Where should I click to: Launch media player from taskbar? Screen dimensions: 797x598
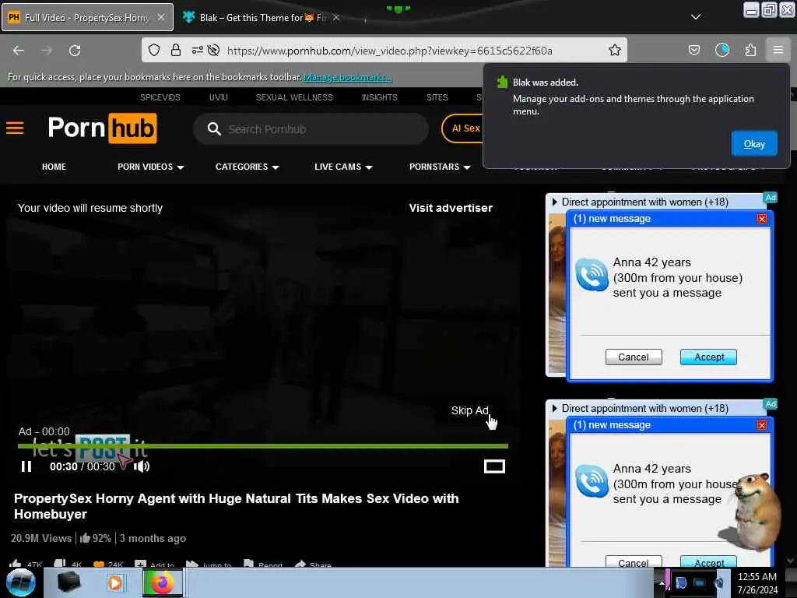pyautogui.click(x=115, y=582)
